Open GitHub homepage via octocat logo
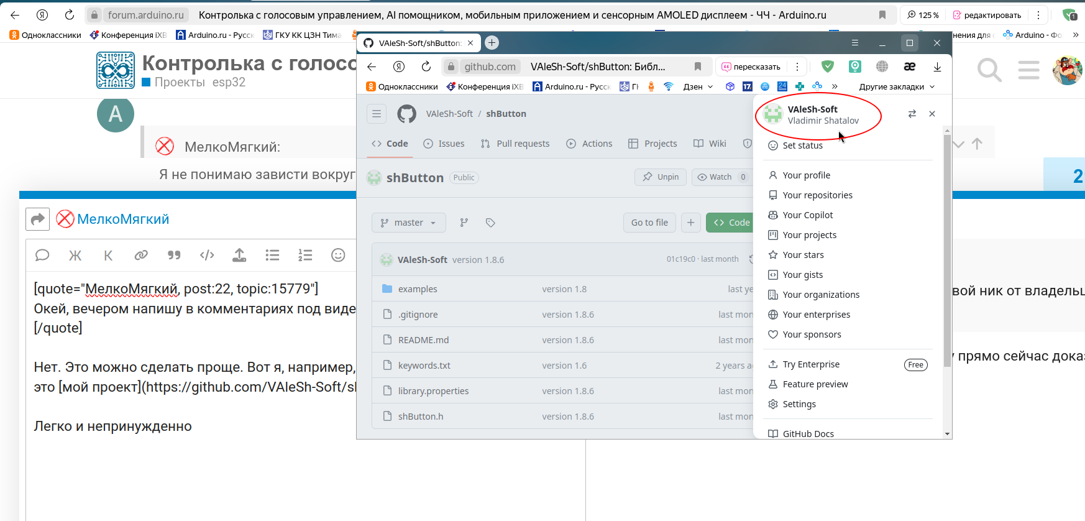Image resolution: width=1085 pixels, height=521 pixels. tap(407, 114)
